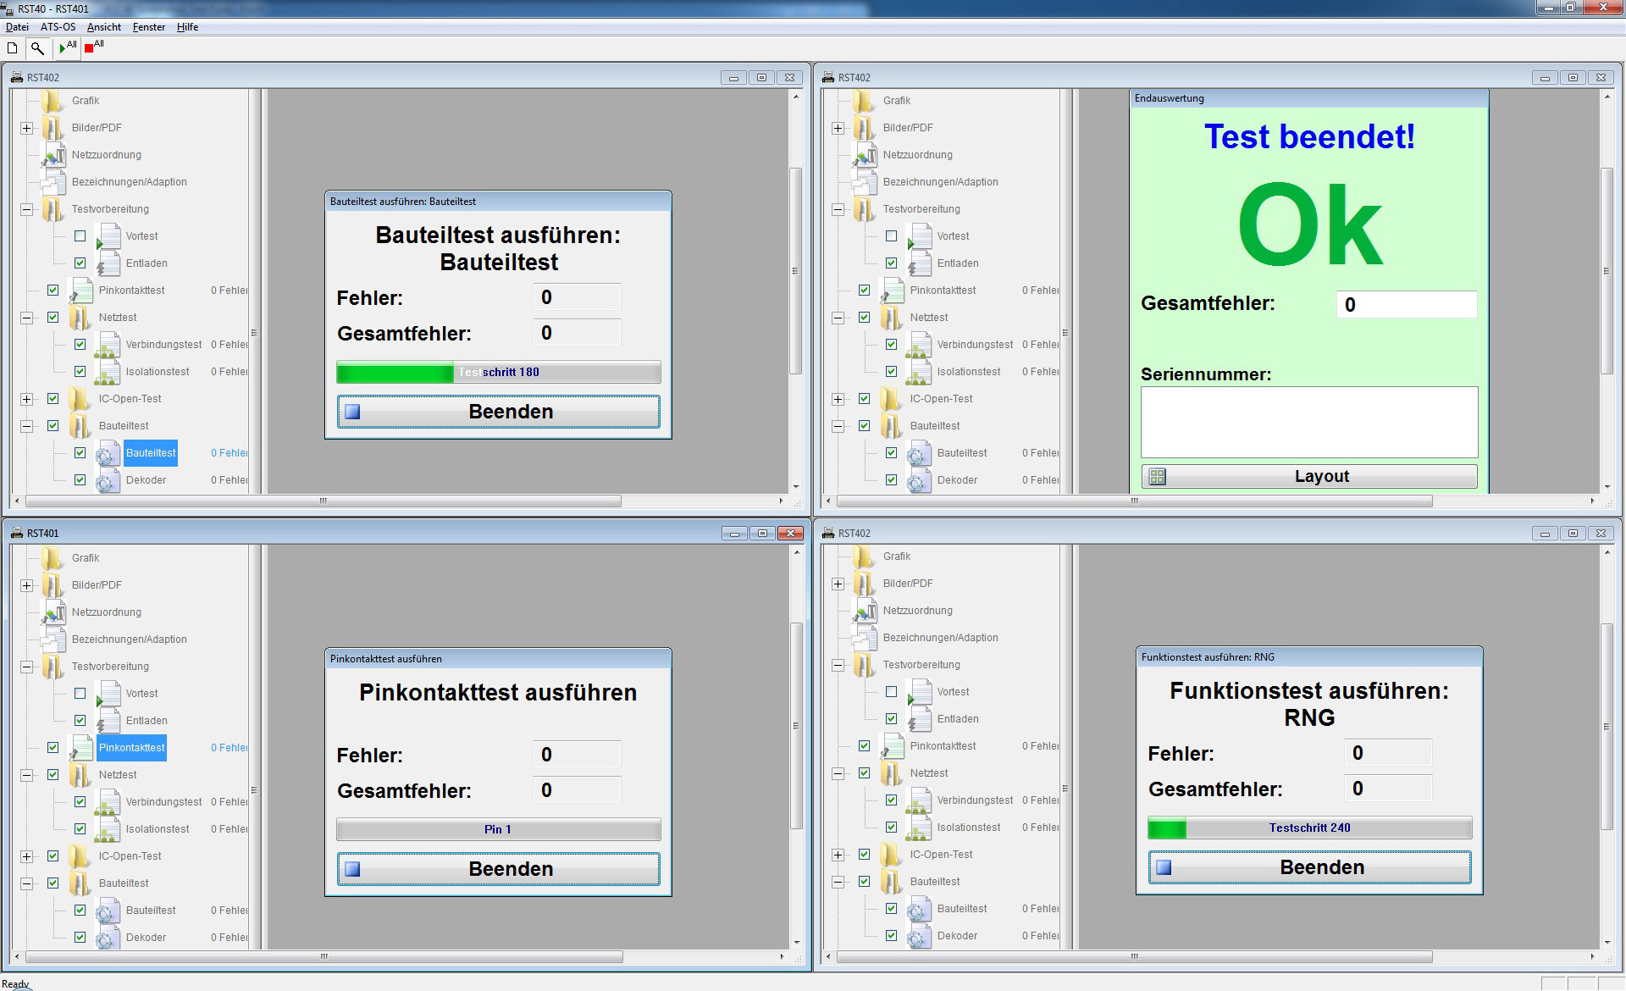Image resolution: width=1626 pixels, height=991 pixels.
Task: Click the magnifier search toolbar icon
Action: point(37,48)
